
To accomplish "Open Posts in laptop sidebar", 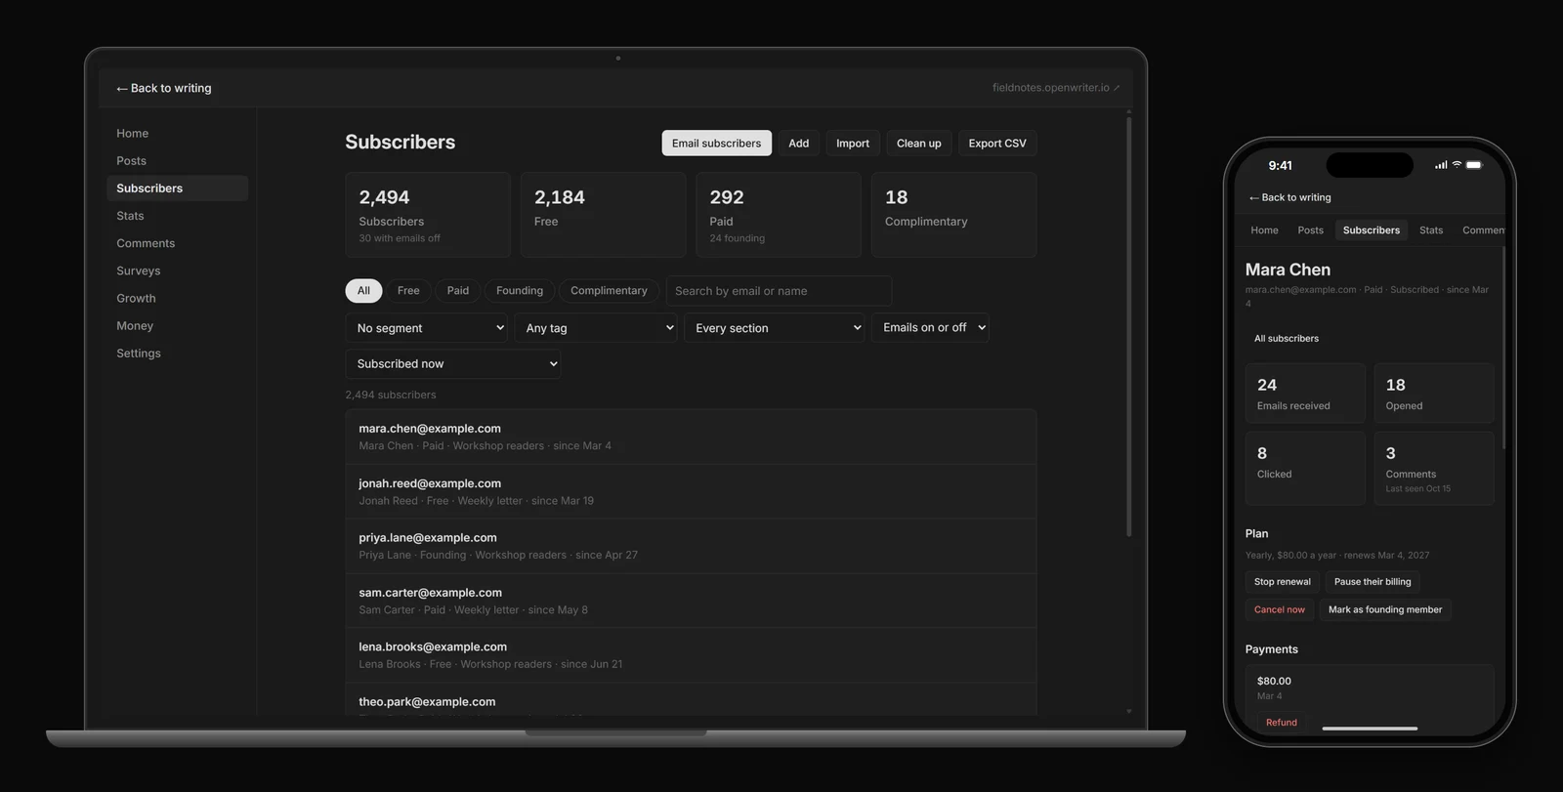I will 177,161.
